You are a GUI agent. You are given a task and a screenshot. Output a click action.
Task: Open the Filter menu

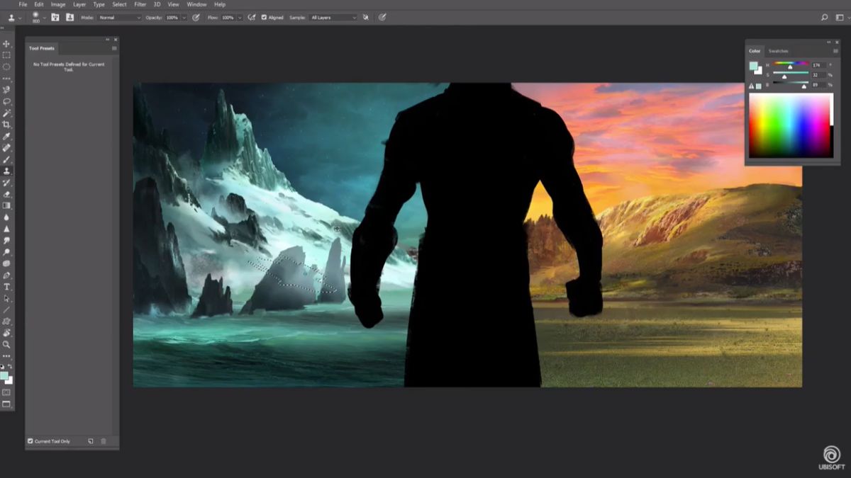pos(140,4)
